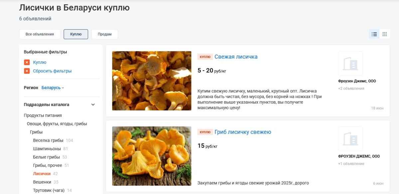
Task: Remove the "Куплю" filter via red X
Action: tap(27, 62)
